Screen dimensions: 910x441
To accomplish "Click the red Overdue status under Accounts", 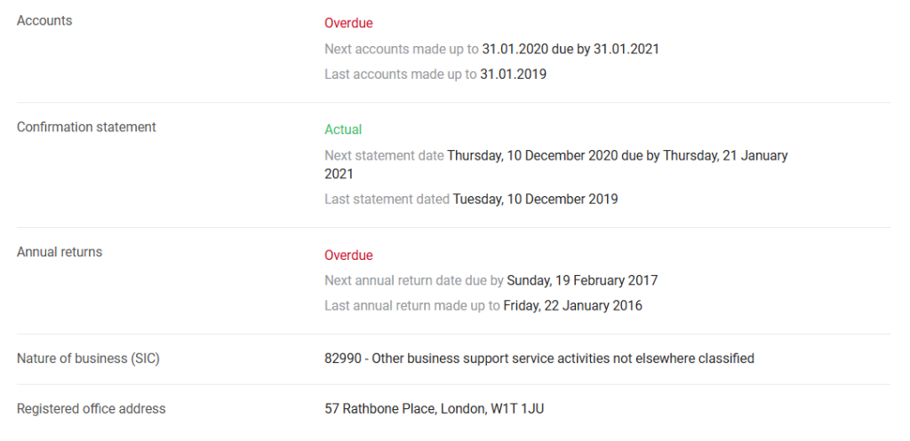I will (348, 23).
